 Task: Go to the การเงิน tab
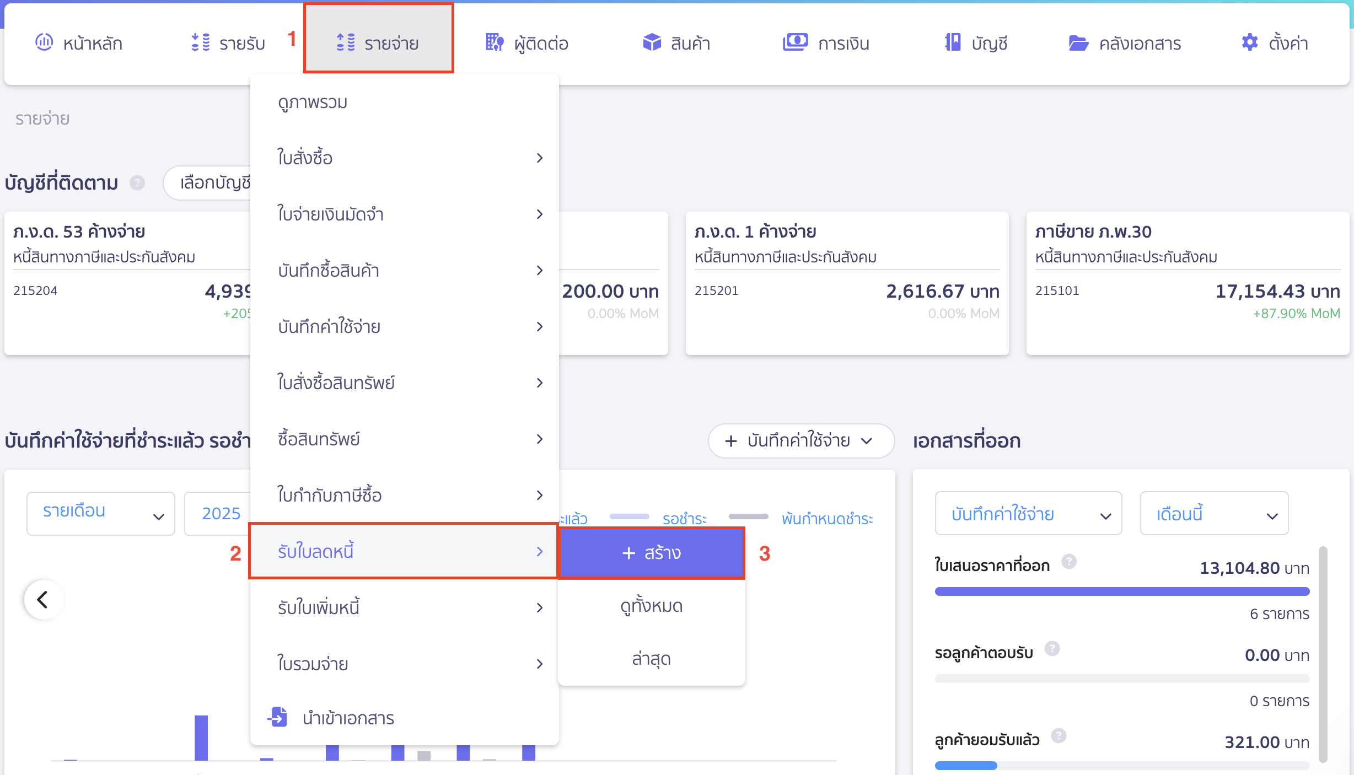(826, 42)
